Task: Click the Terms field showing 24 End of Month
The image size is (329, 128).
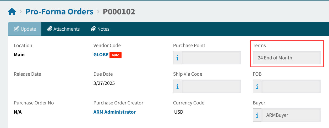Action: click(287, 58)
